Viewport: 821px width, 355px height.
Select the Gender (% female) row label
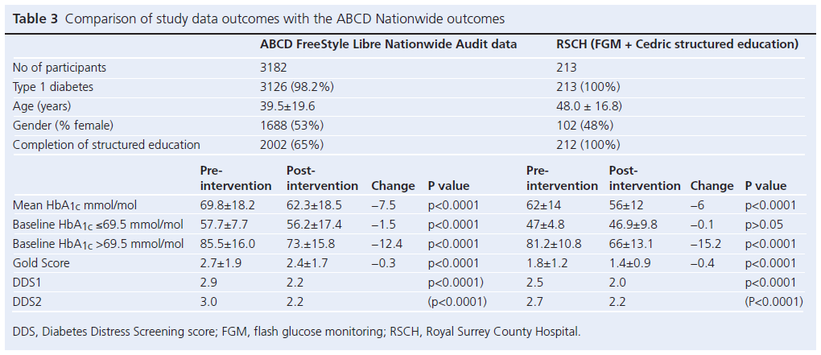coord(64,126)
